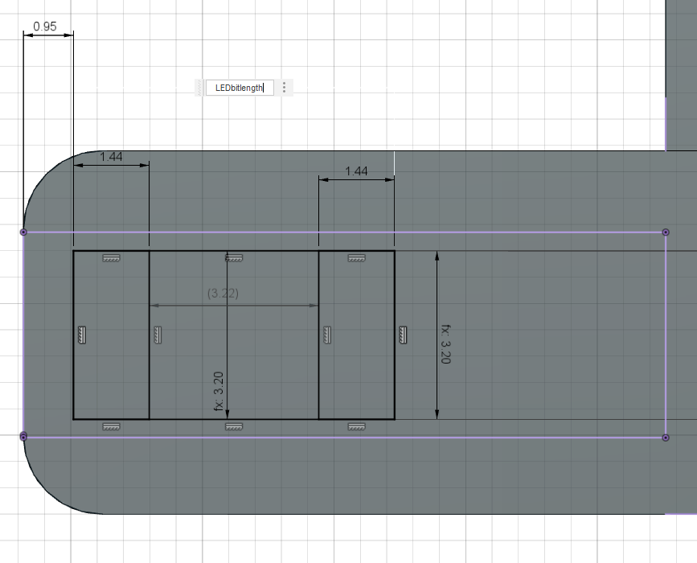Open the three-dot options menu beside the input

(285, 88)
